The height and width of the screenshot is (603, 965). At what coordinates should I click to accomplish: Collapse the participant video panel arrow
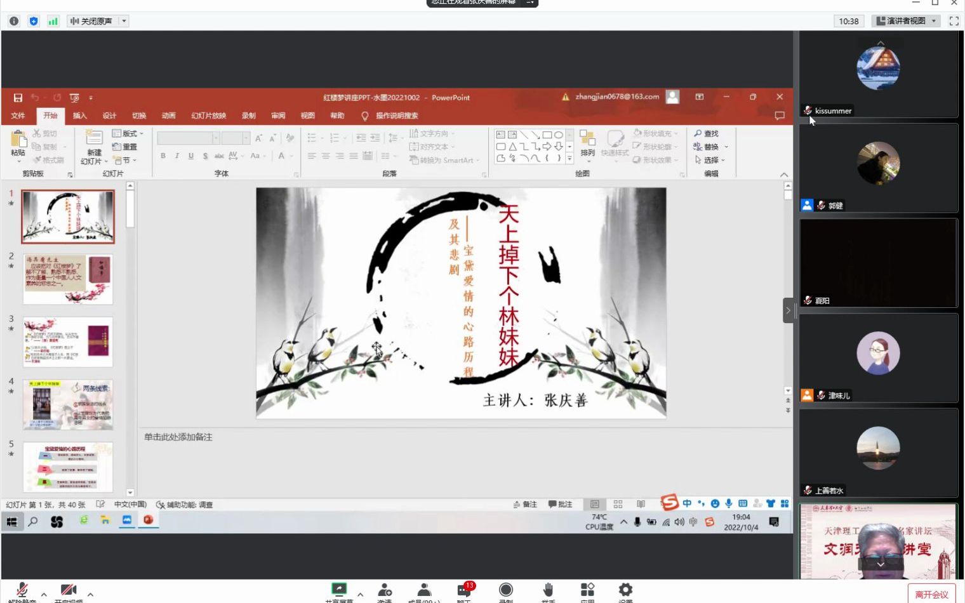(788, 310)
